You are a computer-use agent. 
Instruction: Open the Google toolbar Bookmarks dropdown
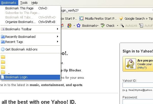click(x=90, y=26)
